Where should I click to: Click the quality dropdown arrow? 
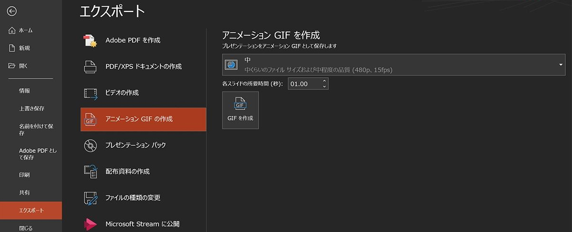561,65
